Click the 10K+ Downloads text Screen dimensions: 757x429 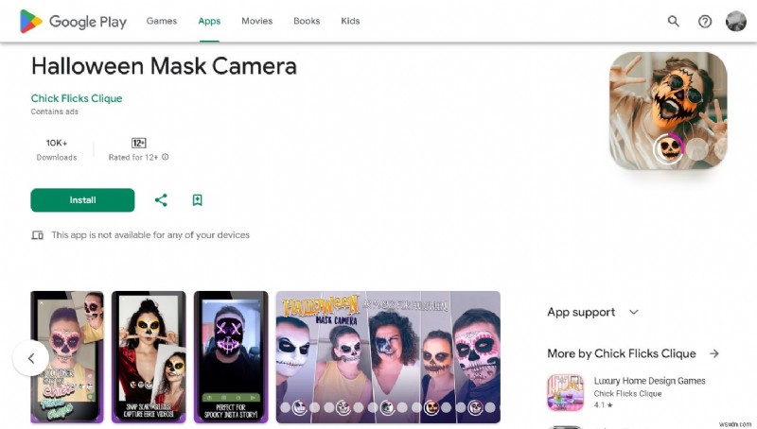pos(57,150)
